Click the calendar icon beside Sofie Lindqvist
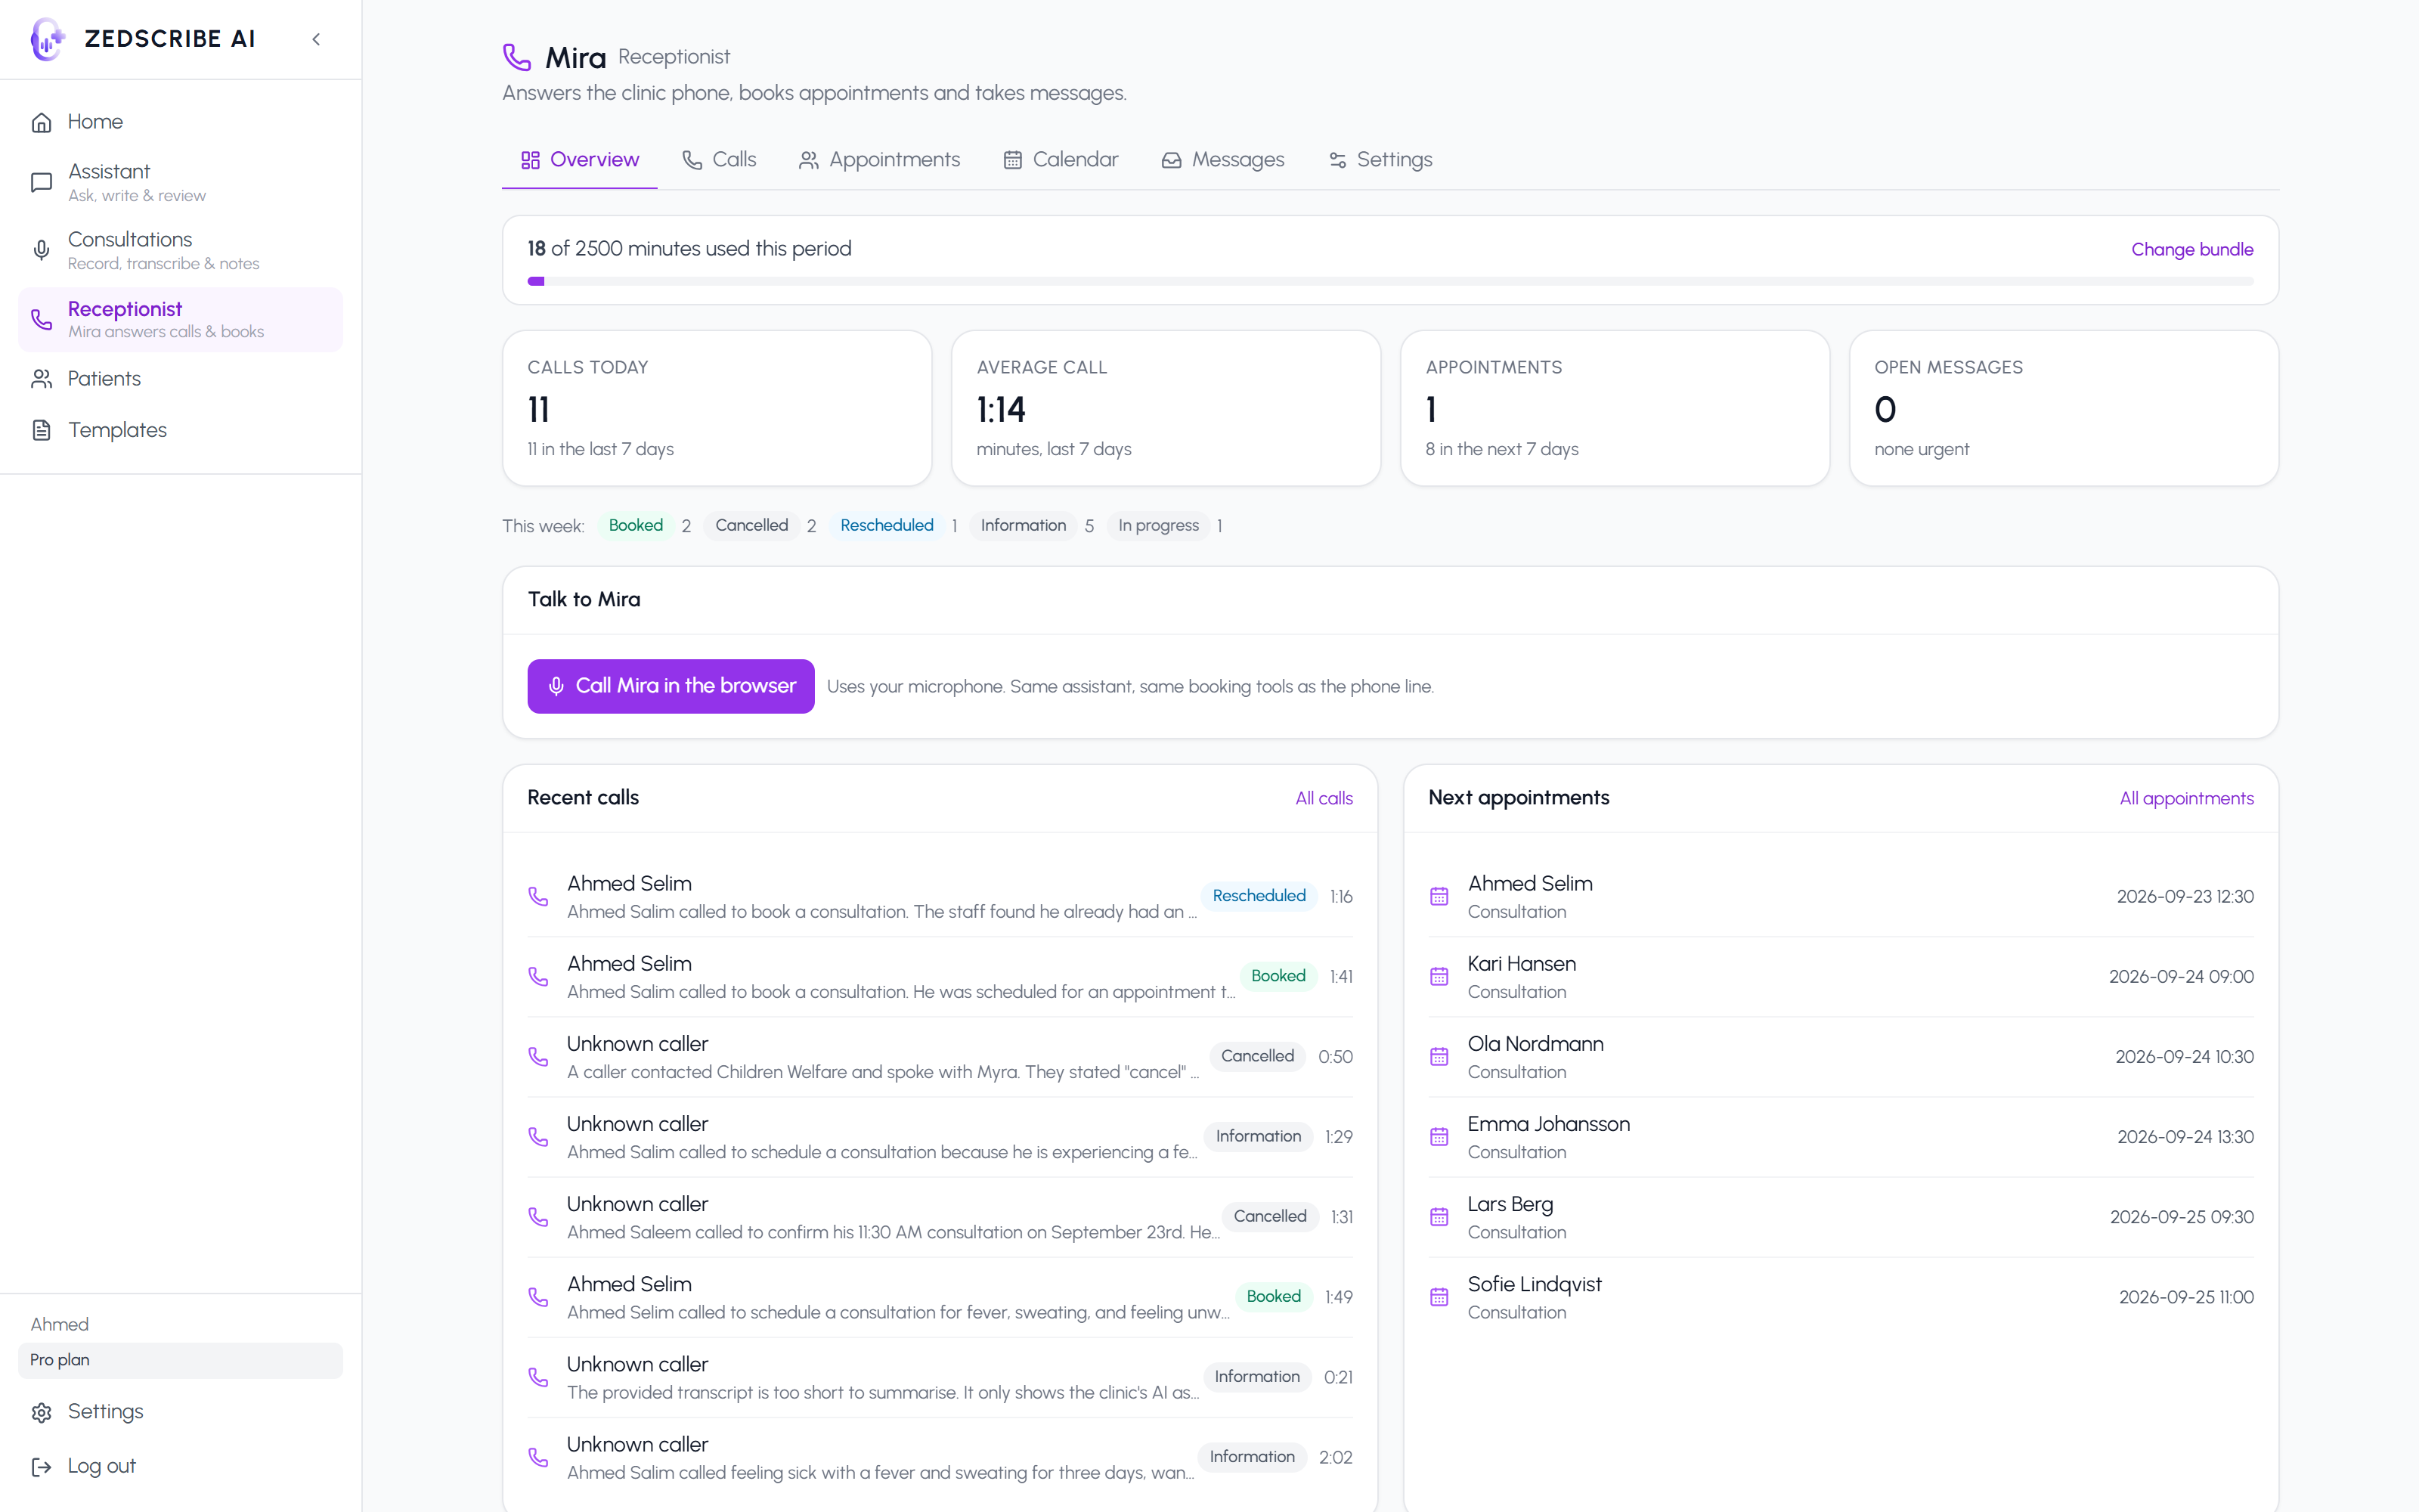The image size is (2419, 1512). tap(1439, 1297)
